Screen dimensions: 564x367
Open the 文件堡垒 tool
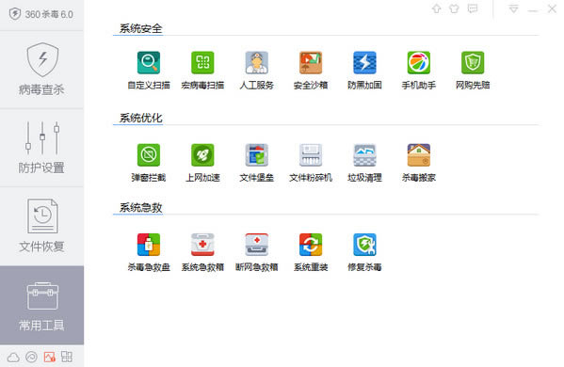[x=256, y=155]
